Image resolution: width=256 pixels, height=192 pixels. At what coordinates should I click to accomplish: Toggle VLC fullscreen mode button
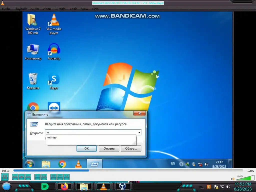[x=37, y=177]
